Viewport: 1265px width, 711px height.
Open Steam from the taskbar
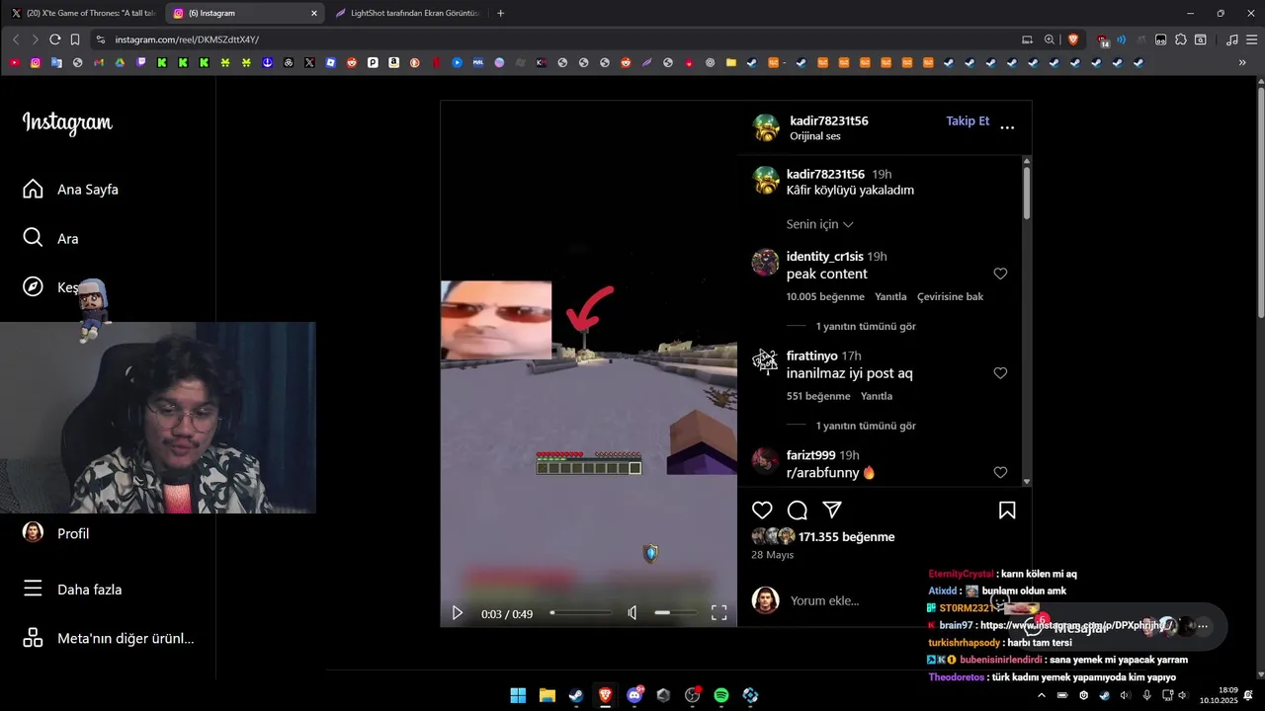click(x=575, y=695)
